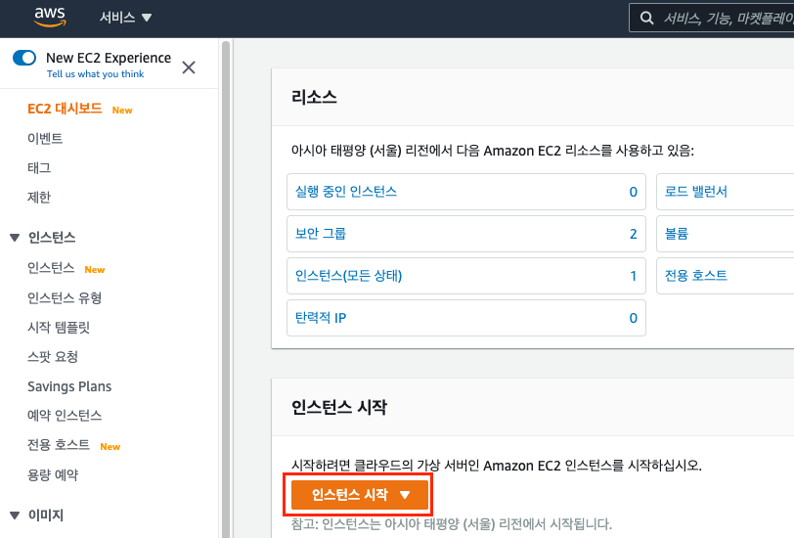794x538 pixels.
Task: Open the Tell us what you think link
Action: 95,74
